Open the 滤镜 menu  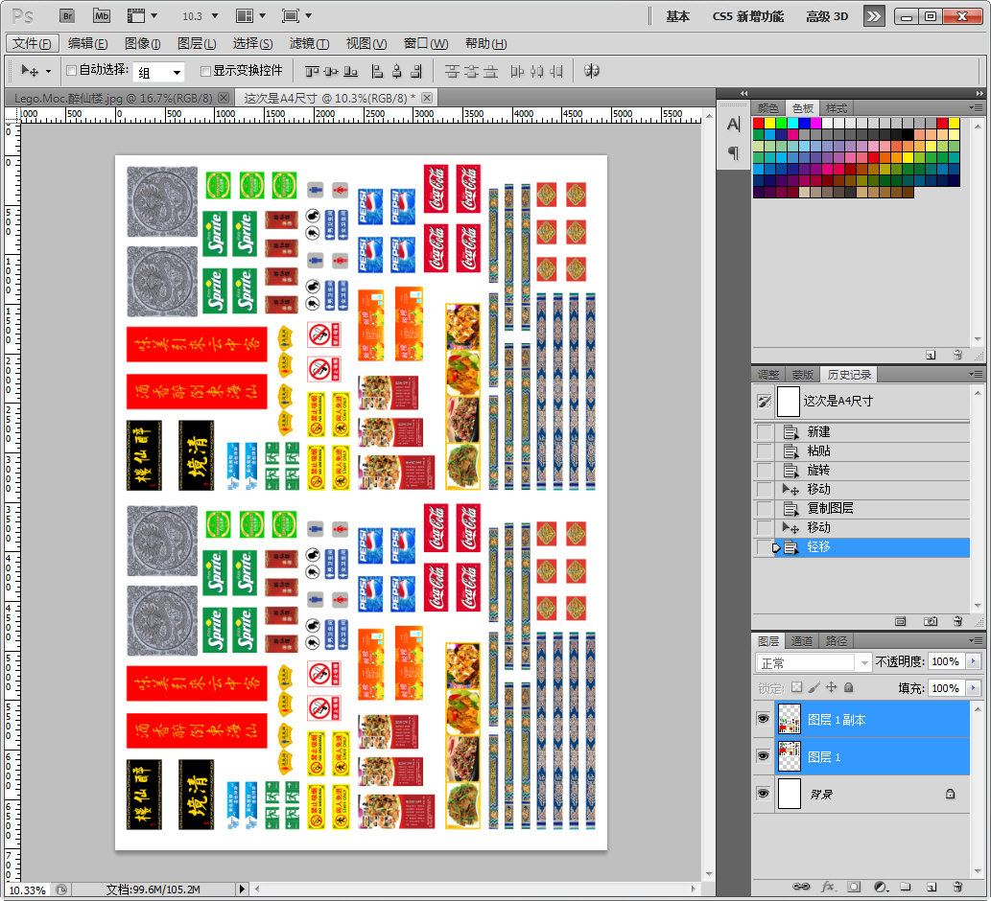[x=309, y=44]
